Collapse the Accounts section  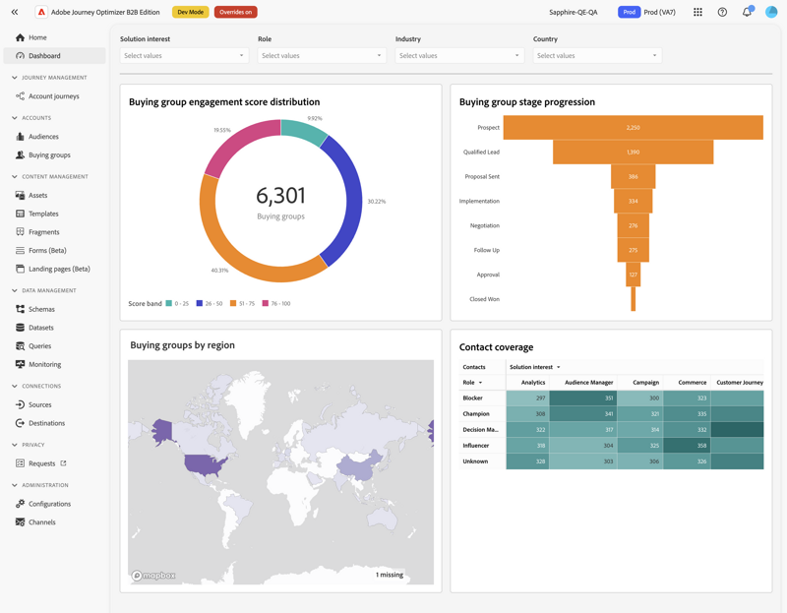coord(15,118)
